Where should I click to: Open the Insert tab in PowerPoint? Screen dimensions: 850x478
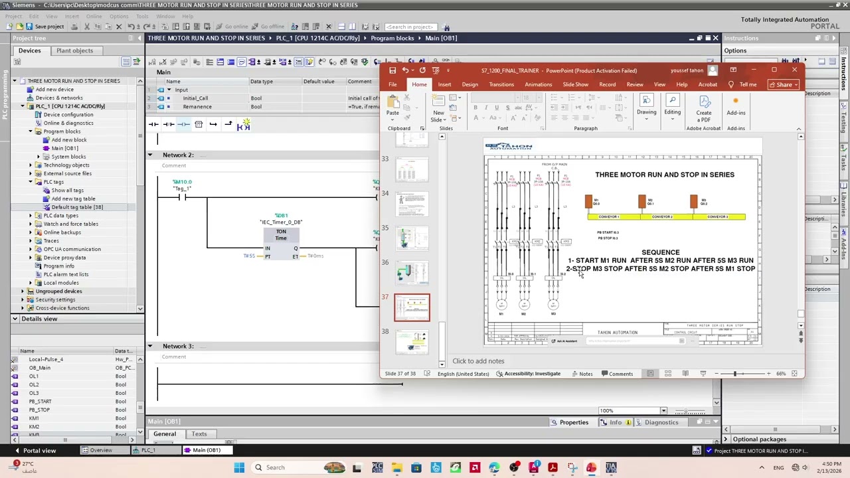(x=444, y=84)
